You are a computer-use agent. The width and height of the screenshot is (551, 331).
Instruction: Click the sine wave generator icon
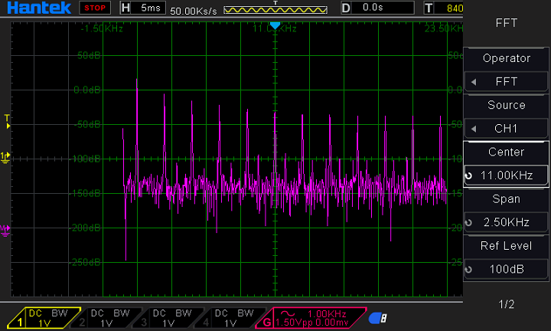coord(287,314)
